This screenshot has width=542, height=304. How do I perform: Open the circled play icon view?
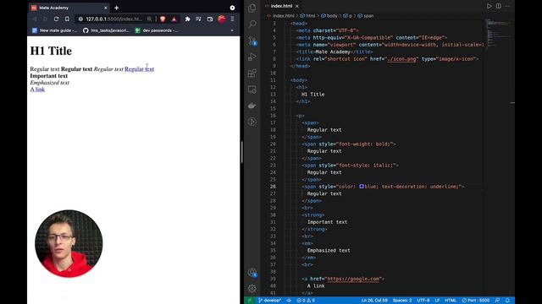(x=252, y=122)
